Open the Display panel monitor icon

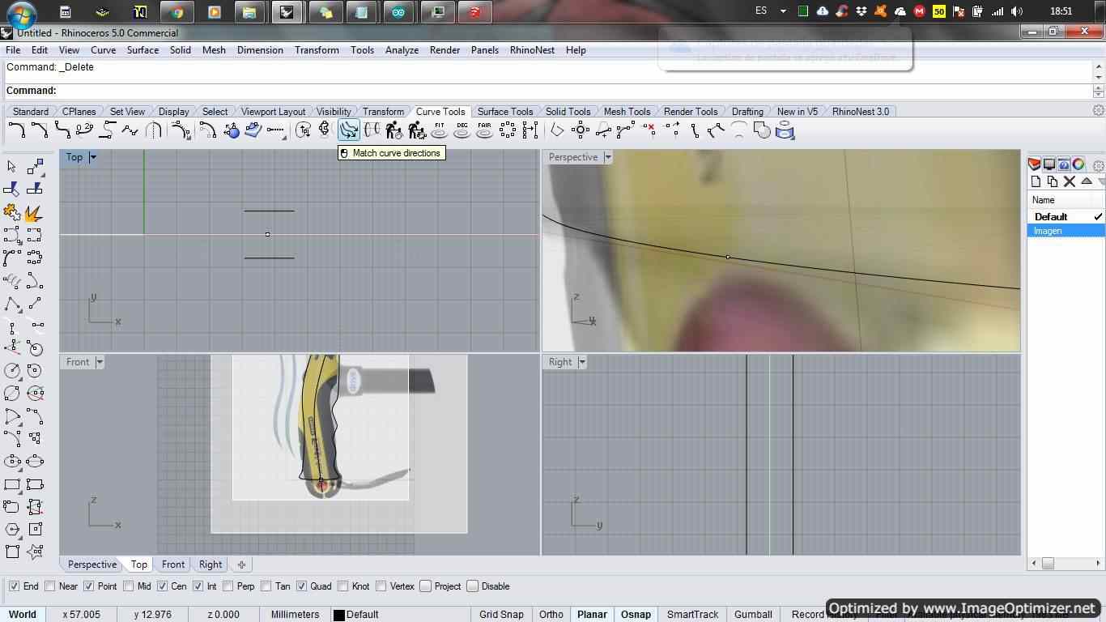1049,164
